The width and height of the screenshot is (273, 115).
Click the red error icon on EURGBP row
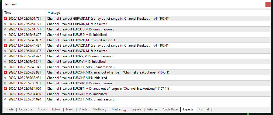coord(5,89)
